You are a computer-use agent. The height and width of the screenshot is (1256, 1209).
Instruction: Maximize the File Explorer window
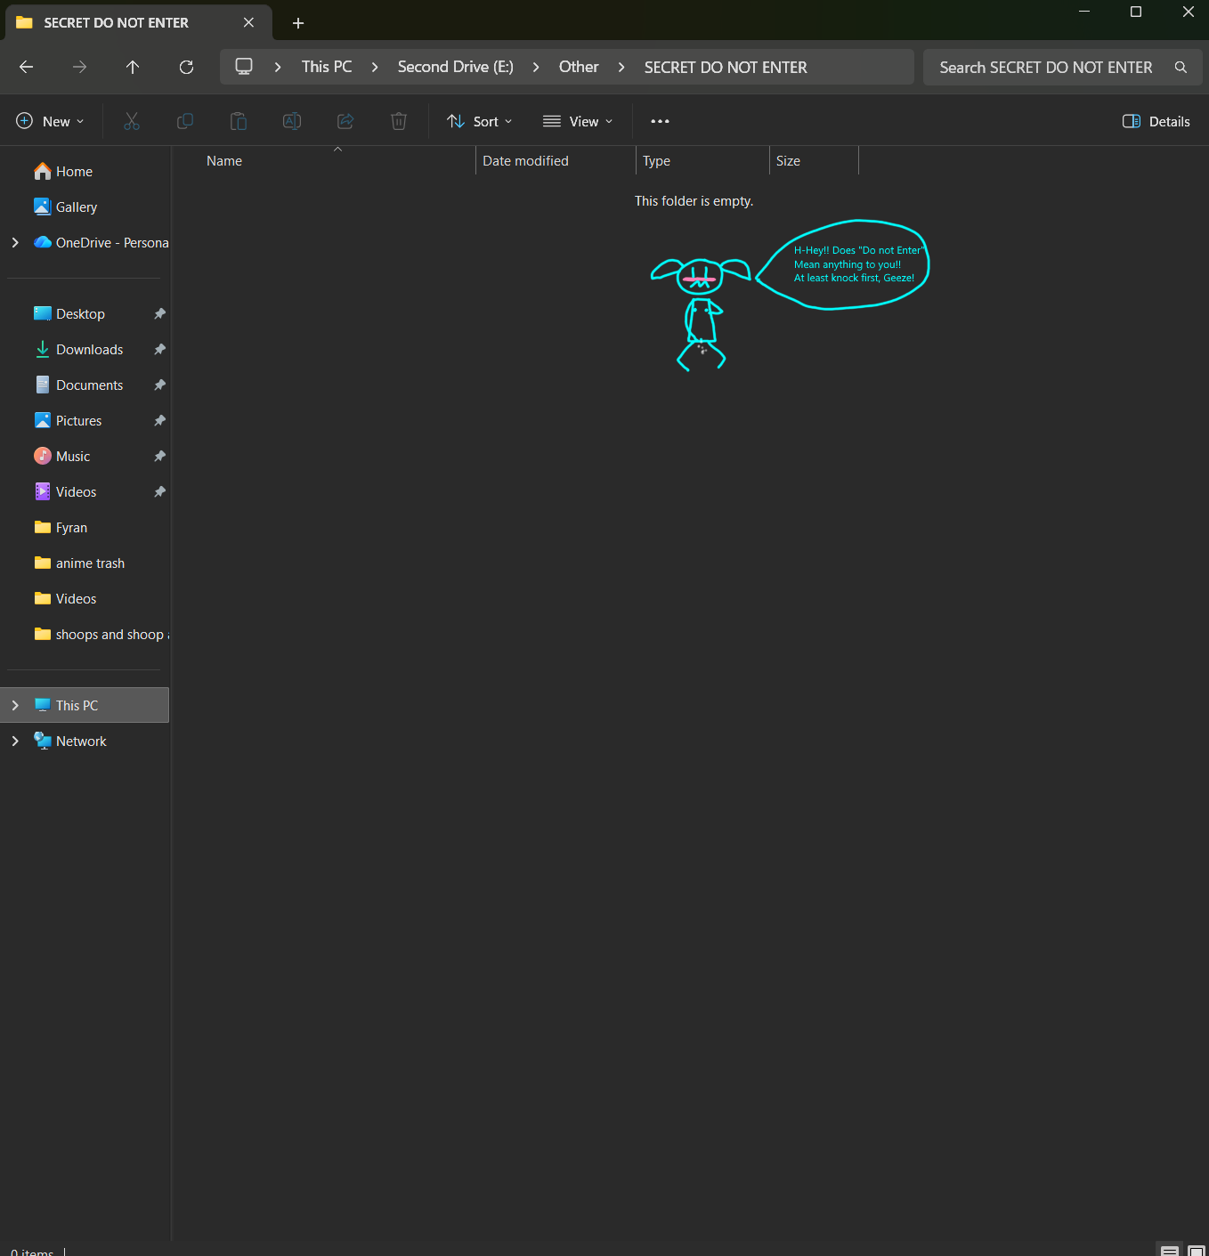tap(1136, 12)
